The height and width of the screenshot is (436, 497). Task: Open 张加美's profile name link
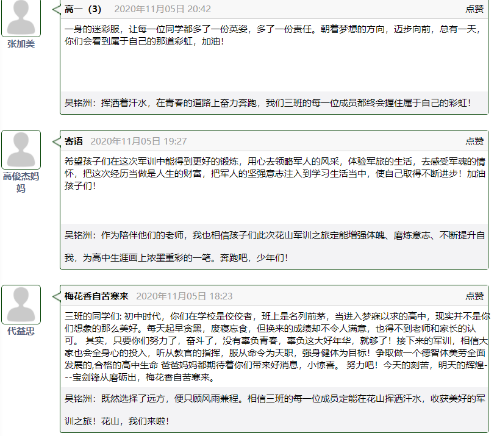click(21, 44)
